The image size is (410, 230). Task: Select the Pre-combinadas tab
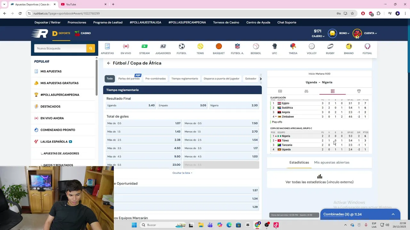coord(155,79)
